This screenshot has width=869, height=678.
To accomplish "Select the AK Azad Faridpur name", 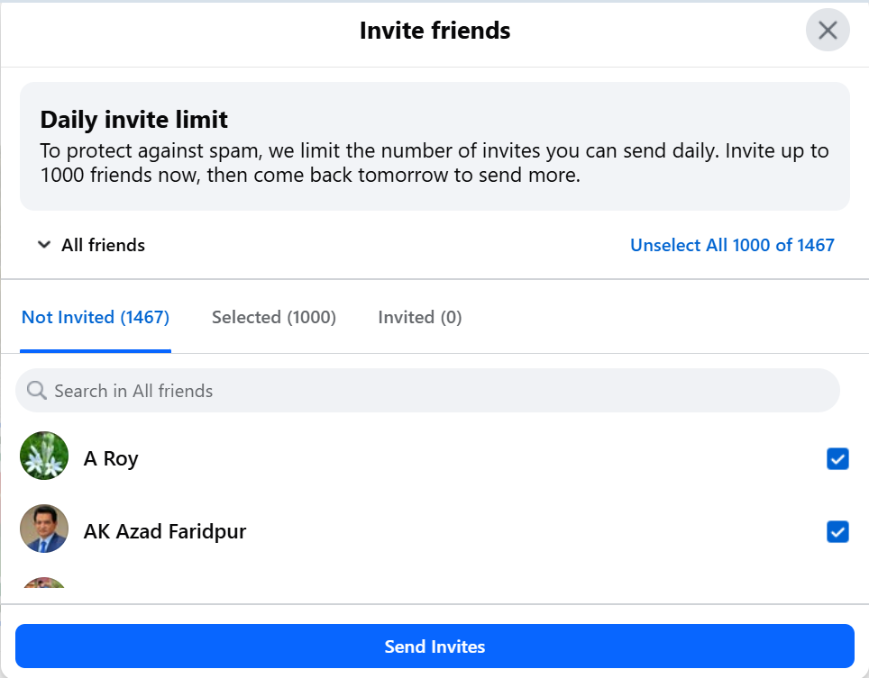I will point(165,531).
